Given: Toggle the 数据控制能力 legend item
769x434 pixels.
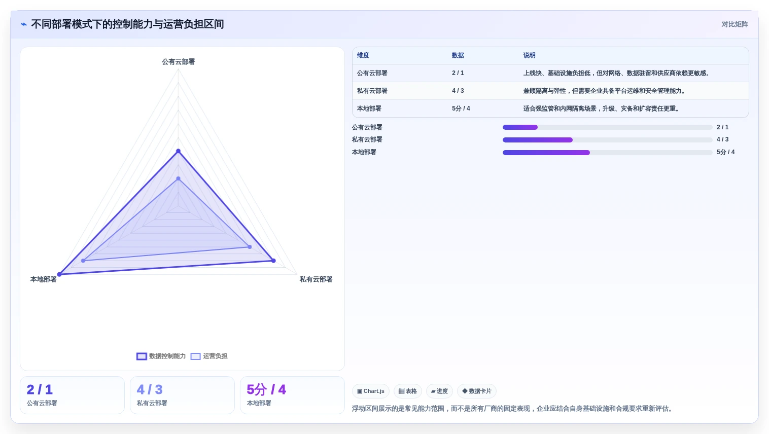Looking at the screenshot, I should coord(161,356).
